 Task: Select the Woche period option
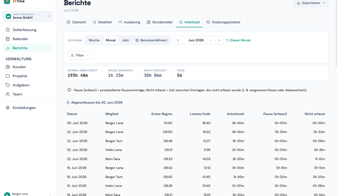(x=94, y=40)
